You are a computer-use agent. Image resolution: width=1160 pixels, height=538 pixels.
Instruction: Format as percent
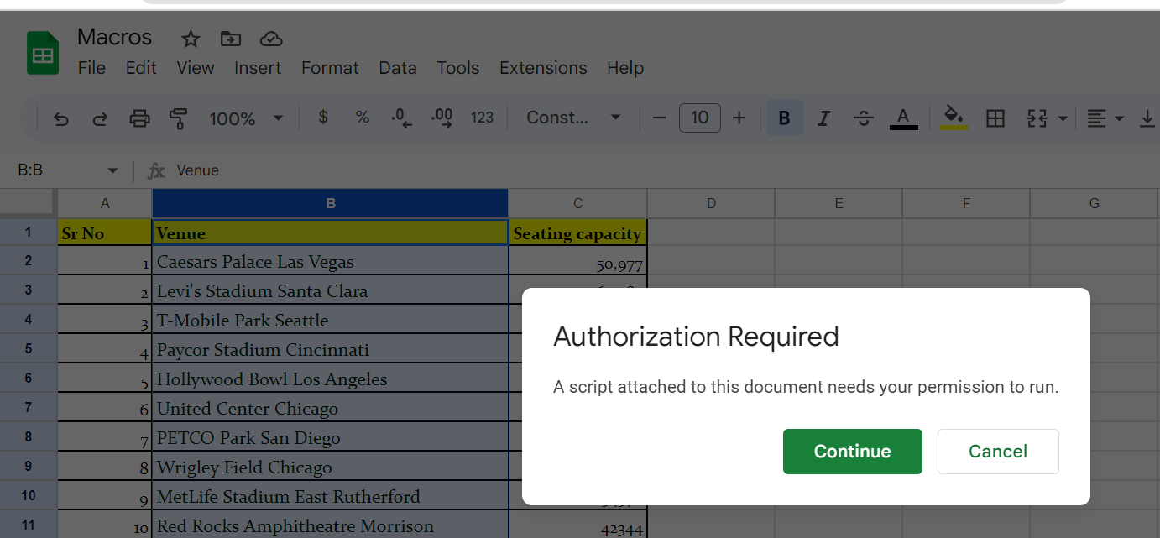tap(363, 118)
